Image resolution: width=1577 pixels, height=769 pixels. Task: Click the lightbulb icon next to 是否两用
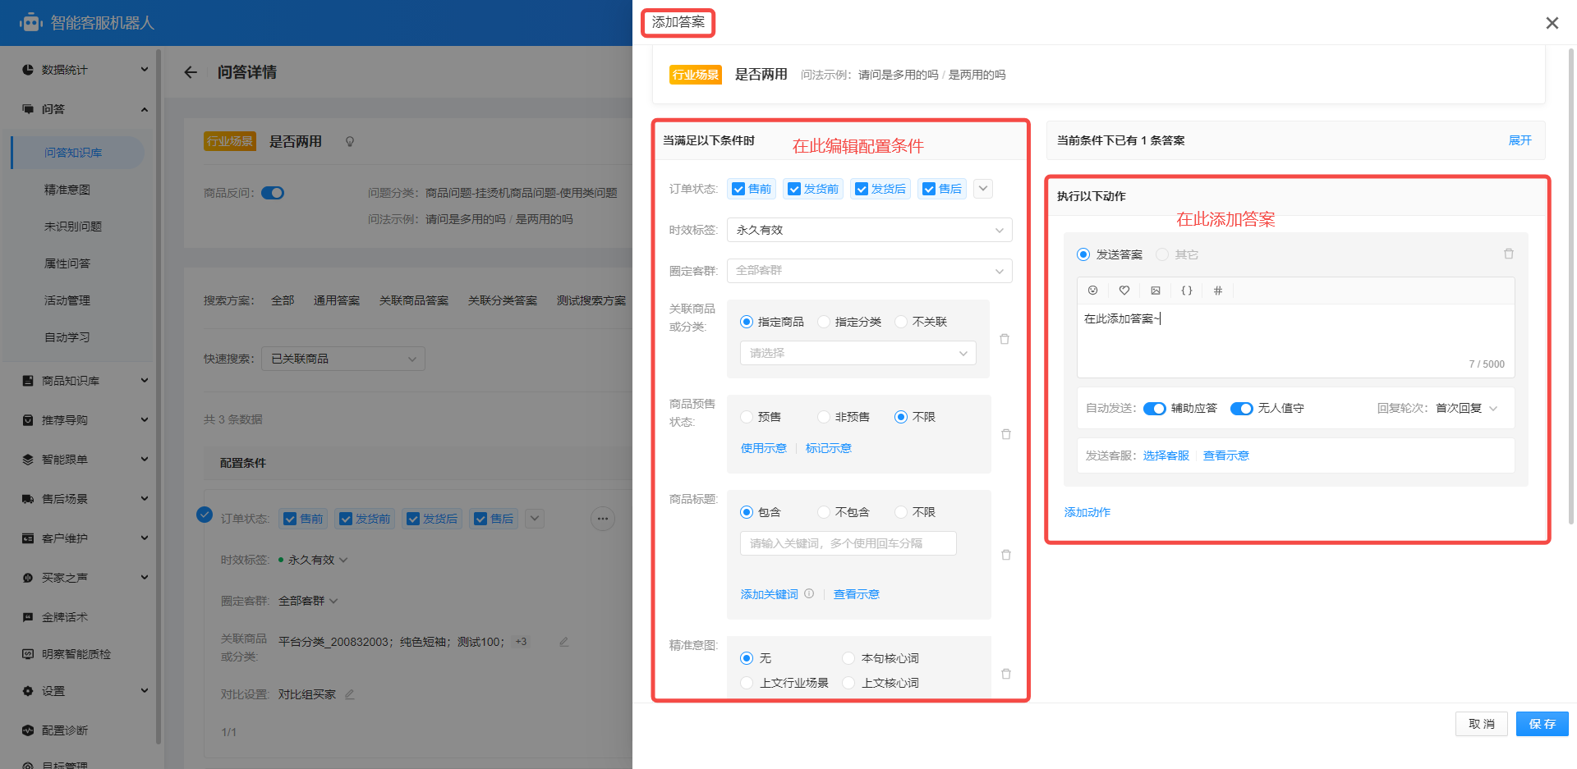[x=350, y=142]
